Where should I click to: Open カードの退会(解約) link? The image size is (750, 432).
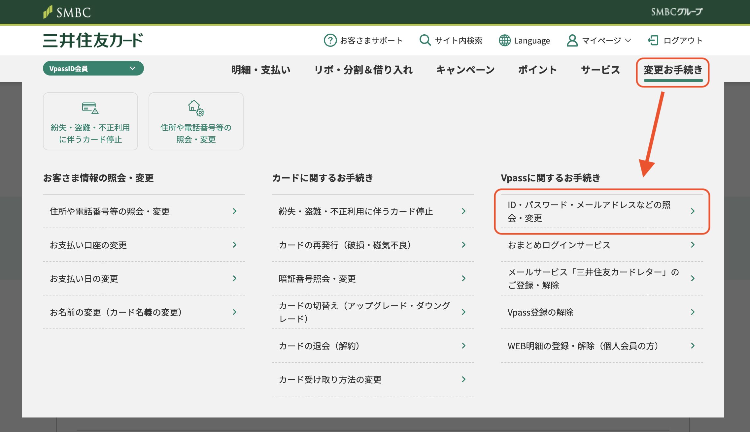[319, 346]
